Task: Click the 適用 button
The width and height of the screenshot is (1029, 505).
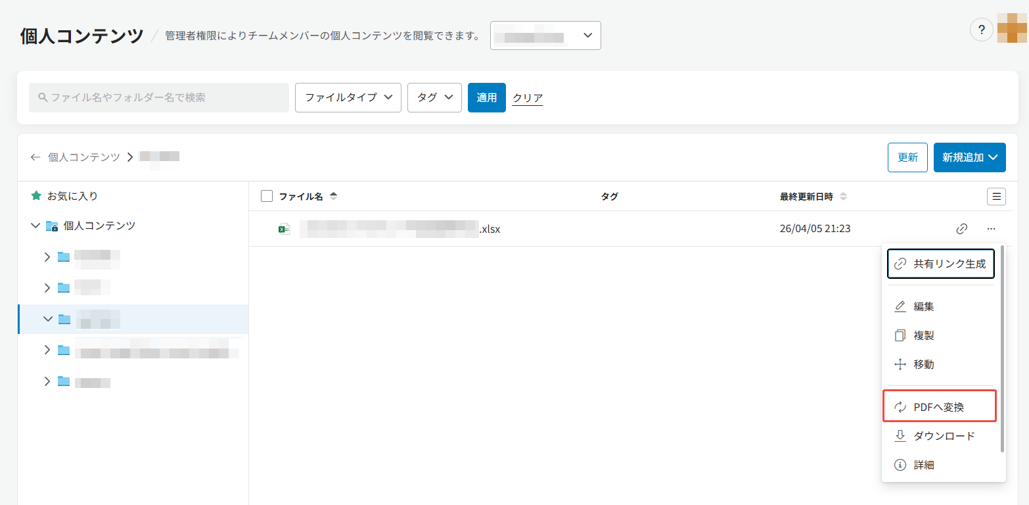Action: [x=487, y=97]
